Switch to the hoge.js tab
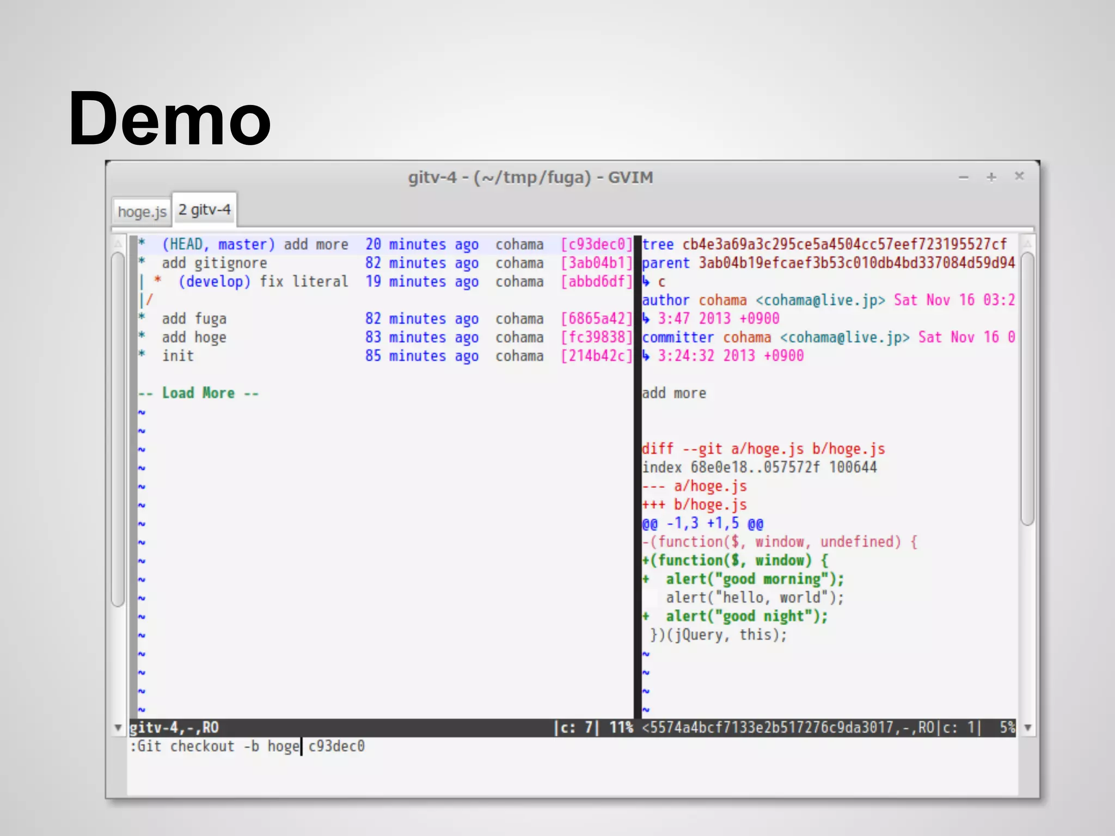The height and width of the screenshot is (836, 1115). coord(142,211)
